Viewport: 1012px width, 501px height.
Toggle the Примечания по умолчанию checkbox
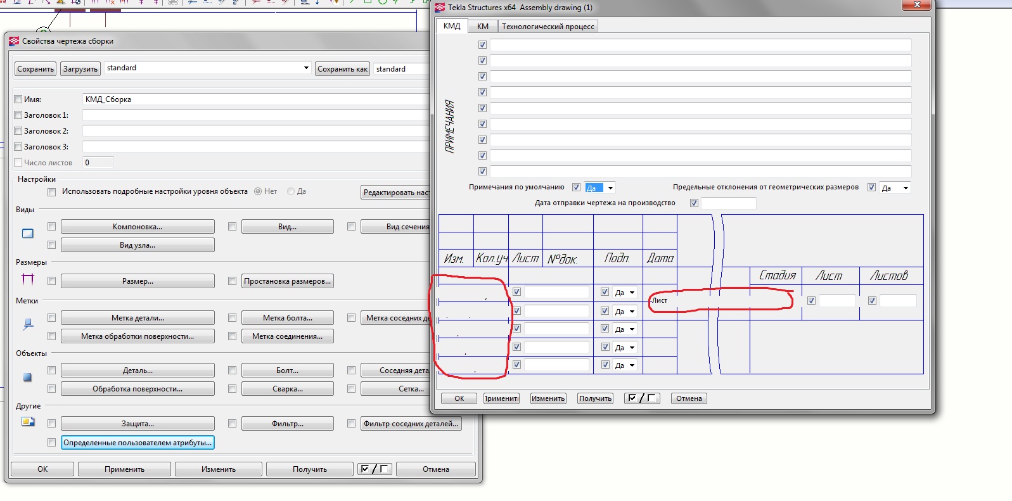tap(576, 187)
